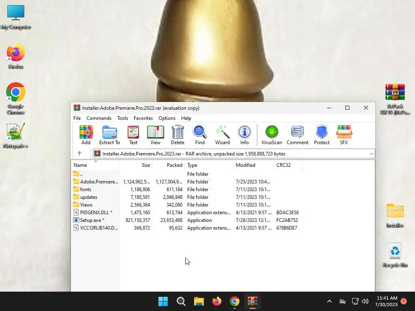Screen dimensions: 415x311
Task: Select the RePack SOFTS rar file on desktop
Action: pyautogui.click(x=395, y=99)
